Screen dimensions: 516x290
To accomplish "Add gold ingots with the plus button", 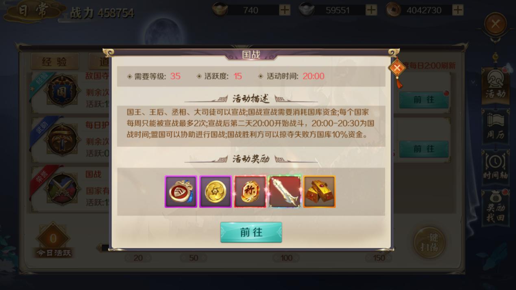I will pos(285,10).
